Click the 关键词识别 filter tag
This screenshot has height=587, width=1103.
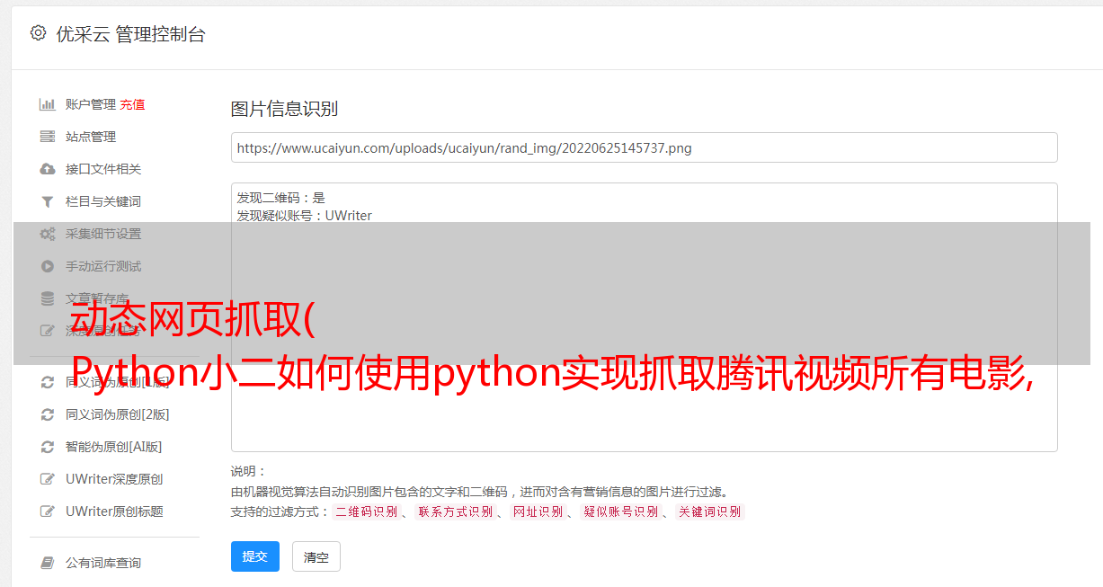click(x=710, y=511)
